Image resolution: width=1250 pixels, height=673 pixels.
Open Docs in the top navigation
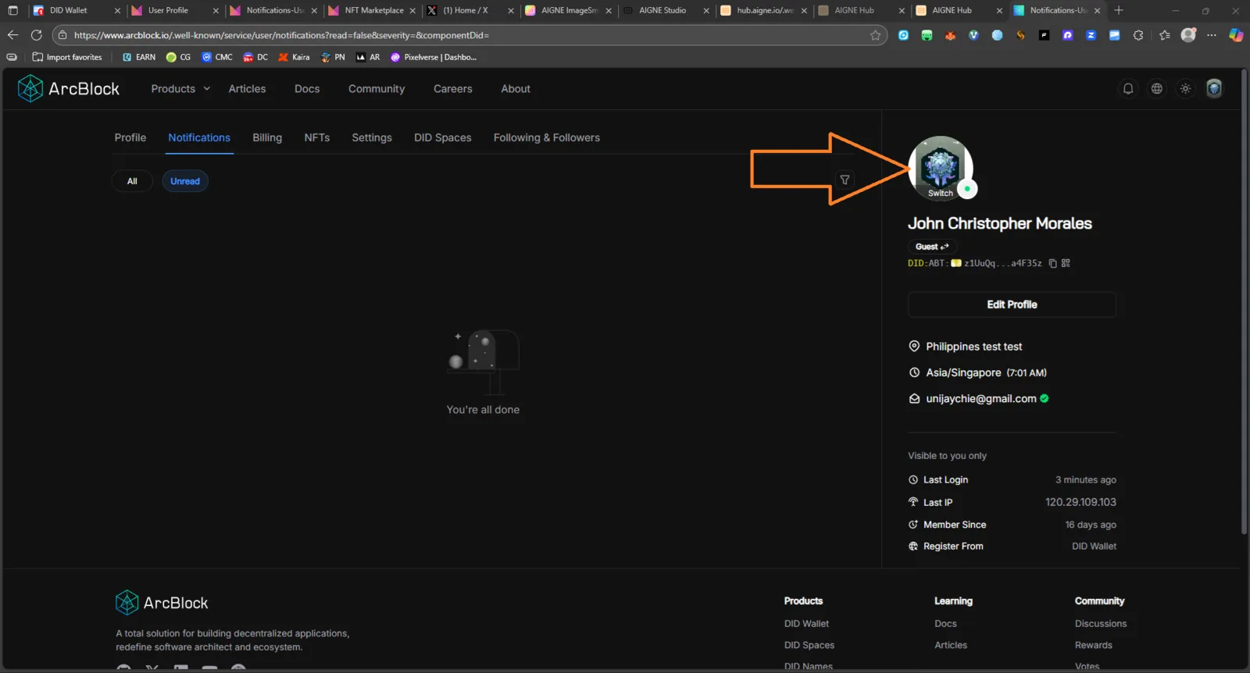click(307, 89)
